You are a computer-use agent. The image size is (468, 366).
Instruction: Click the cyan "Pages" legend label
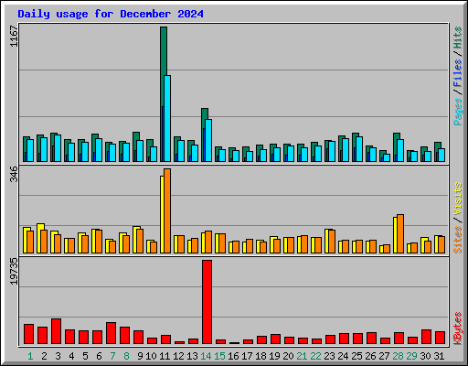pyautogui.click(x=457, y=112)
